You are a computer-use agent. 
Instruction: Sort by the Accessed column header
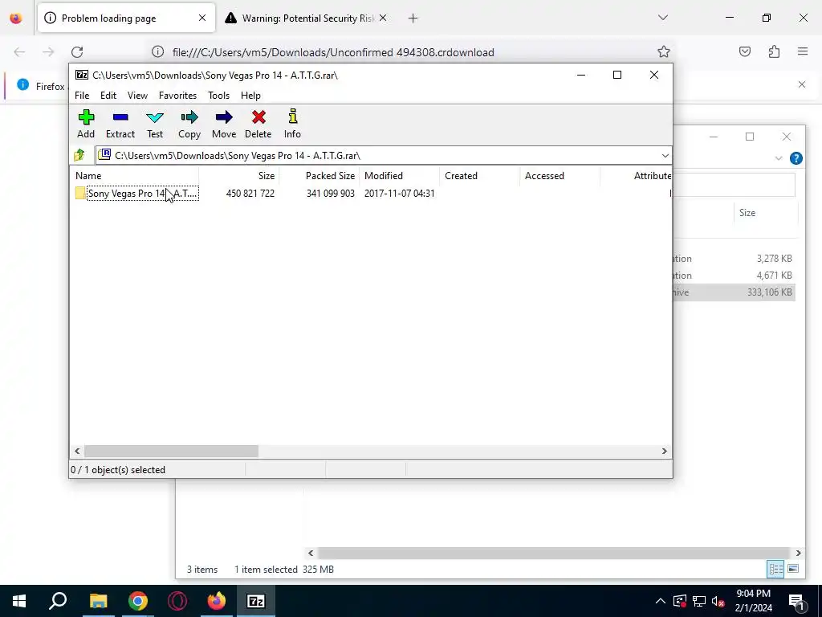[x=560, y=176]
